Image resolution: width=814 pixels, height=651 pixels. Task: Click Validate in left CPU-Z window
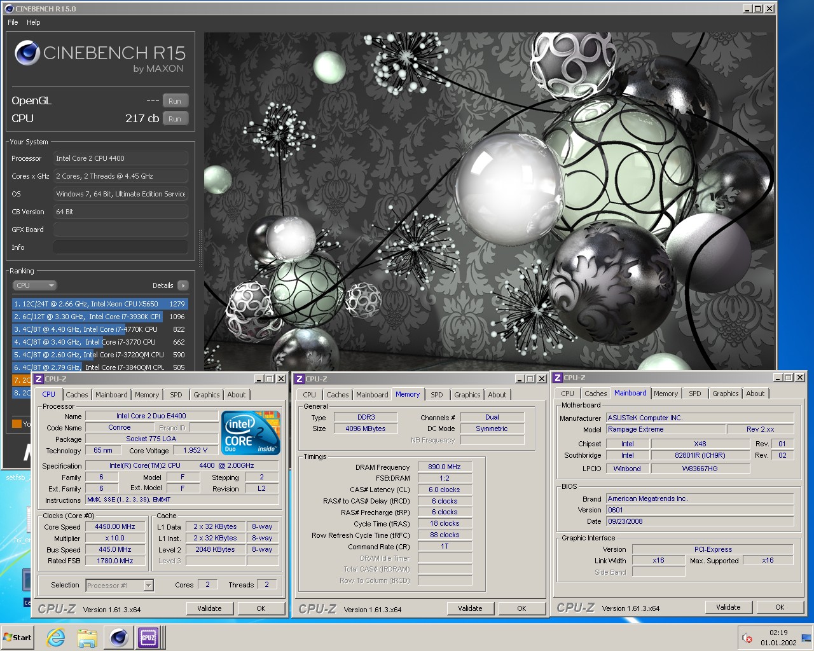pyautogui.click(x=209, y=608)
